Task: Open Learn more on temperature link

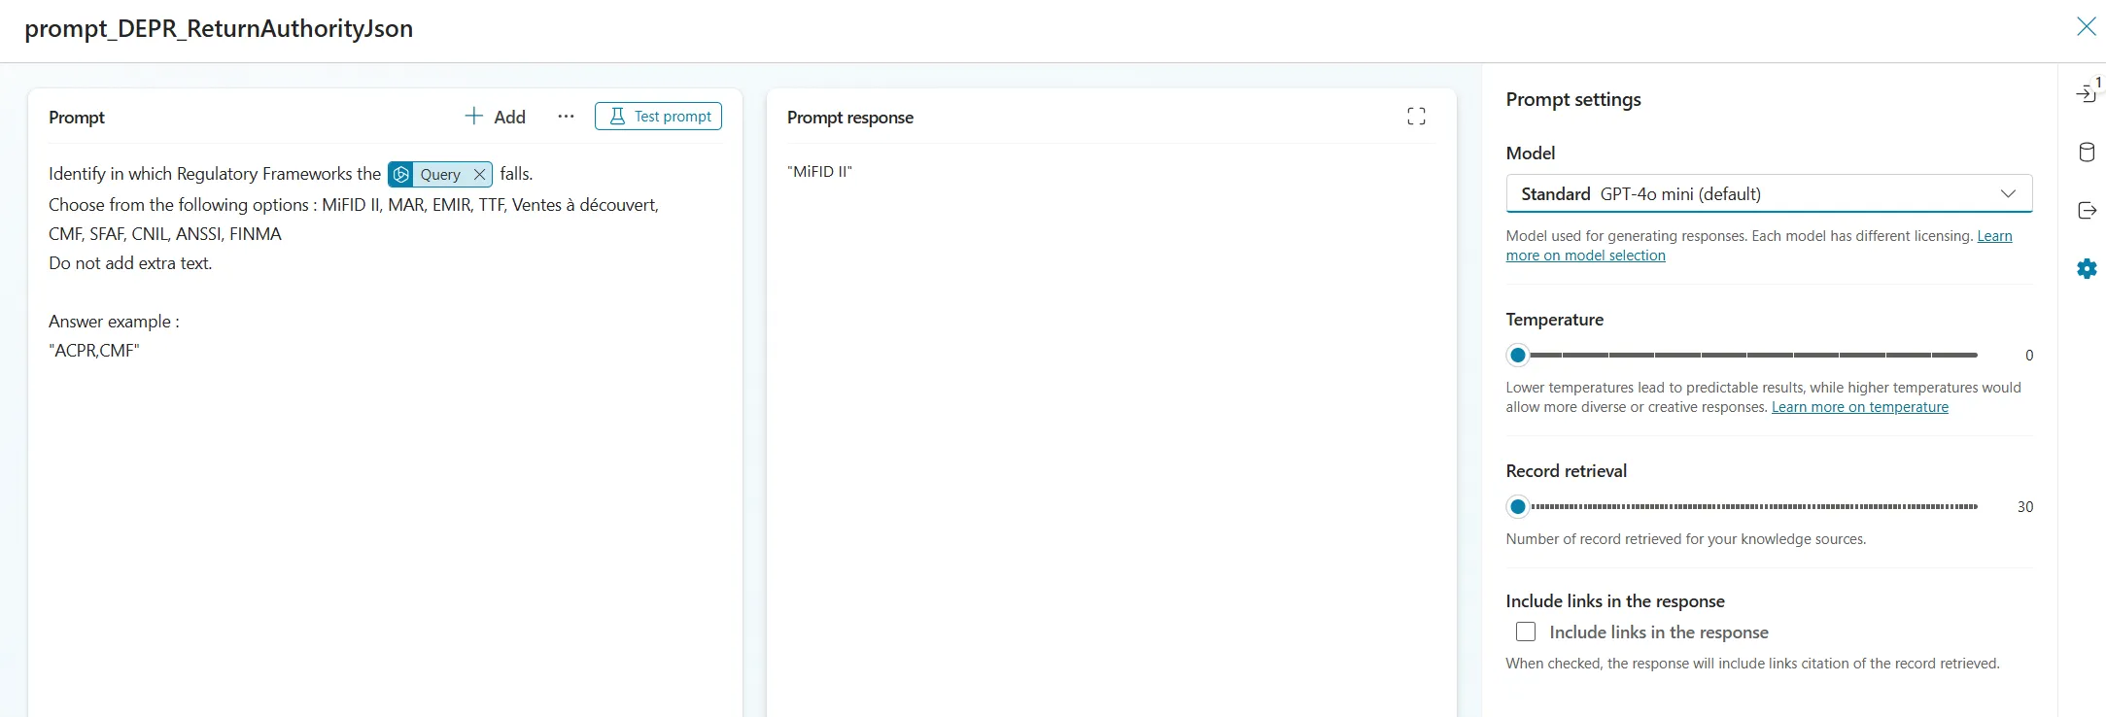Action: click(x=1859, y=407)
